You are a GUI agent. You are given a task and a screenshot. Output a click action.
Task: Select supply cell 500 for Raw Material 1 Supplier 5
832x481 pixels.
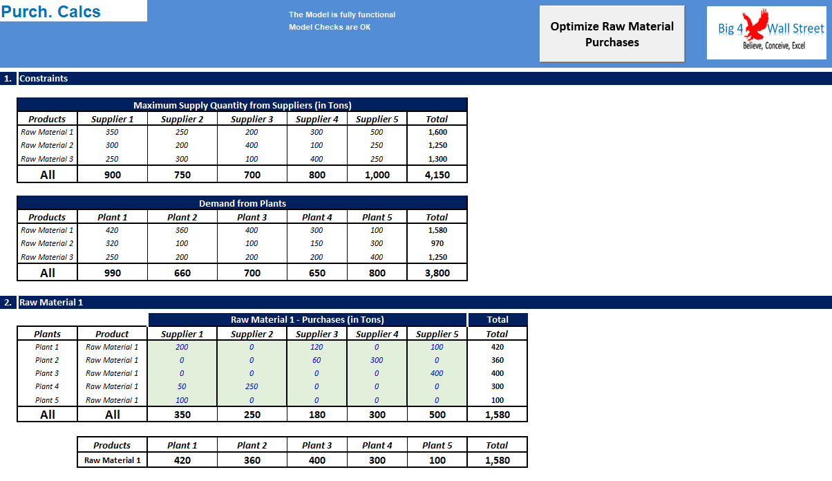(x=377, y=132)
